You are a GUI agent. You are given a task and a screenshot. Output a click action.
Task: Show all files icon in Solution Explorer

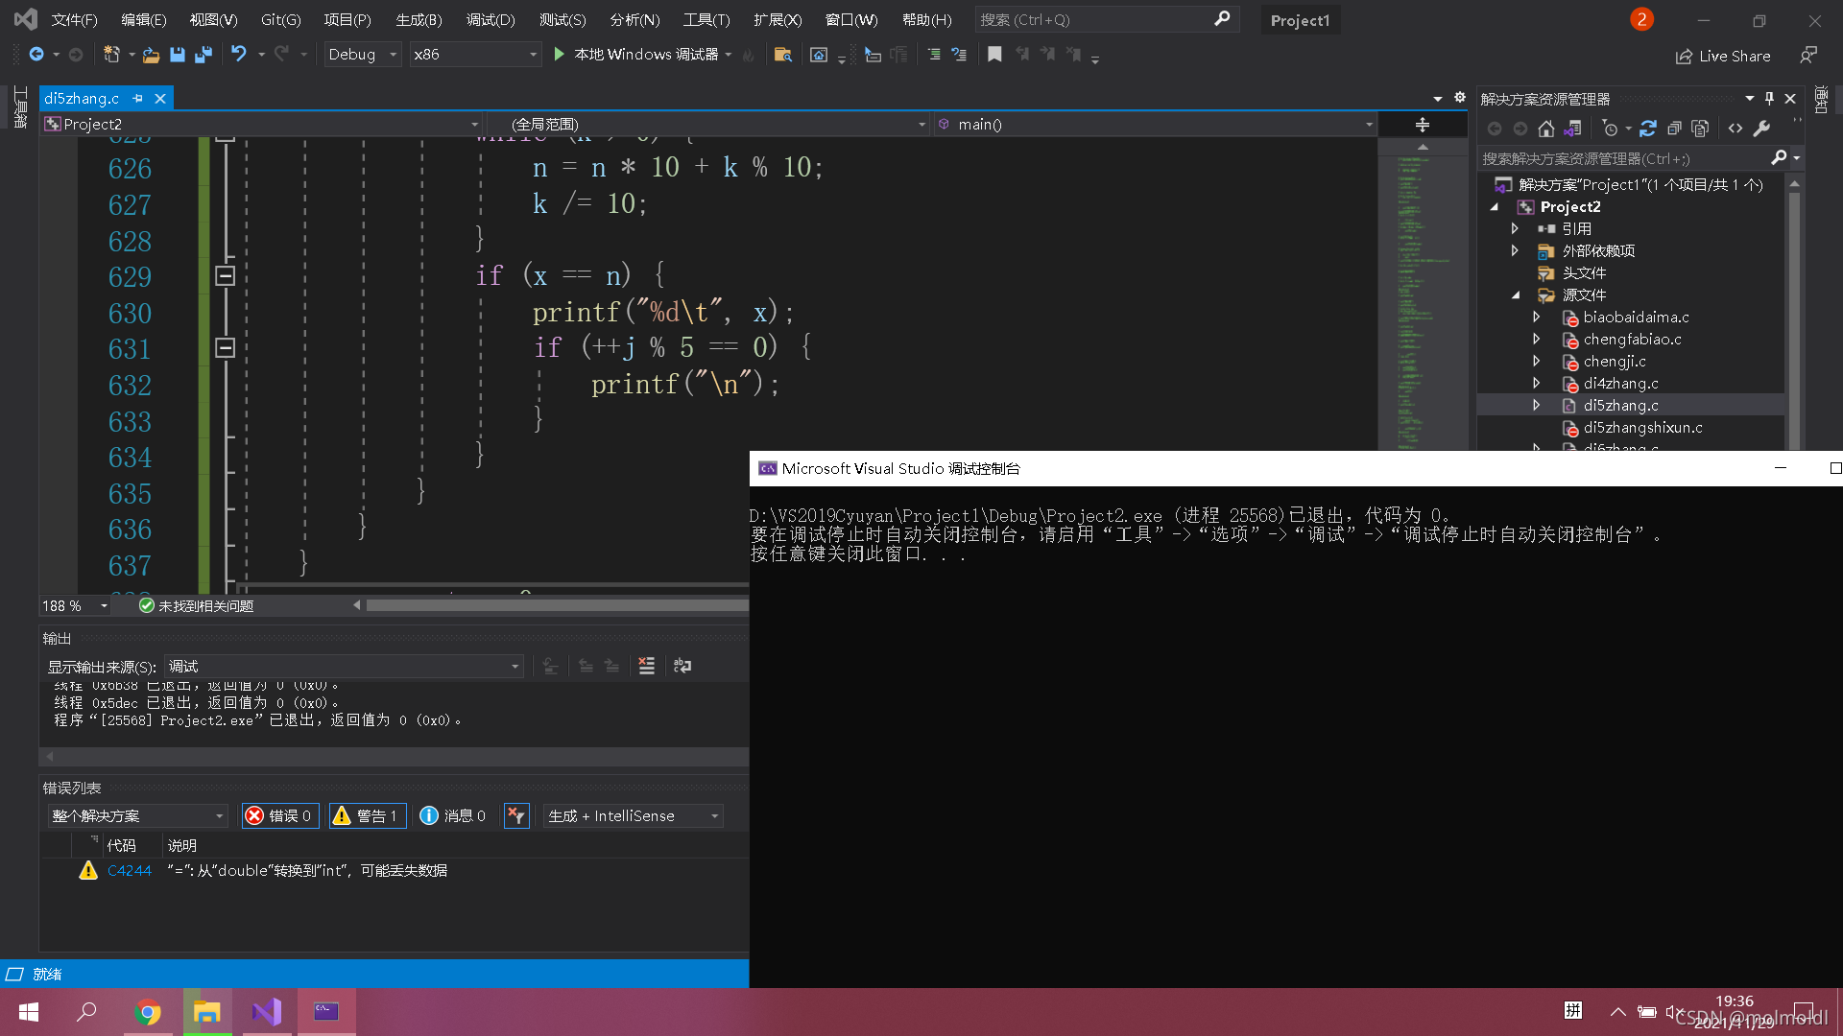(1700, 129)
